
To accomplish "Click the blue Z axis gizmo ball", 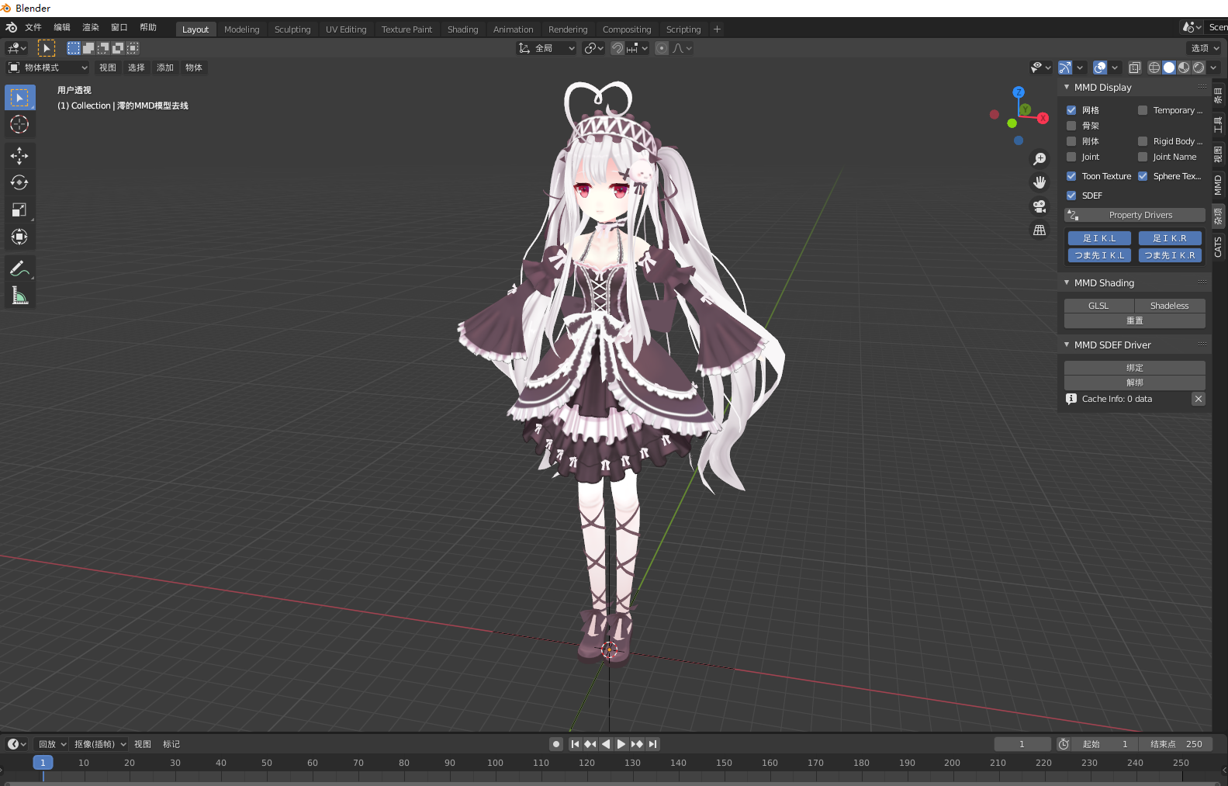I will click(1019, 92).
